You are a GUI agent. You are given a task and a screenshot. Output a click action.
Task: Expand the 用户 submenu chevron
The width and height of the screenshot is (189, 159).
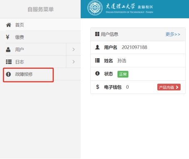click(x=74, y=50)
